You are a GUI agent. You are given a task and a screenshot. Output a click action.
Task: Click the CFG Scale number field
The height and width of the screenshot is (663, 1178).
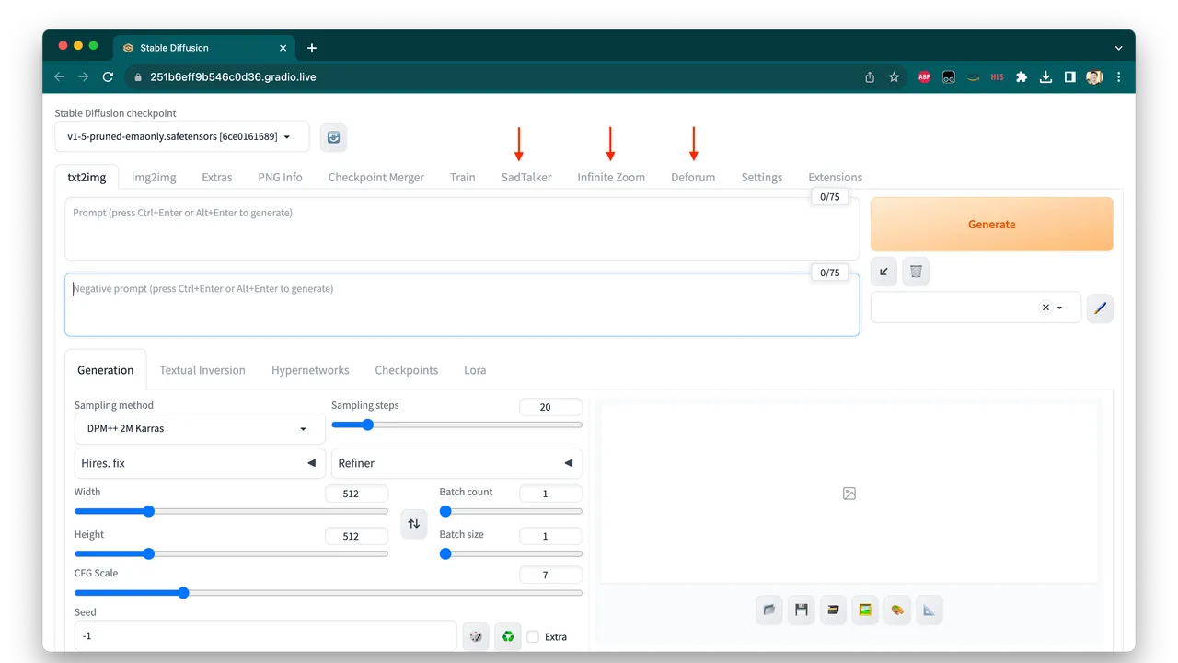click(550, 575)
